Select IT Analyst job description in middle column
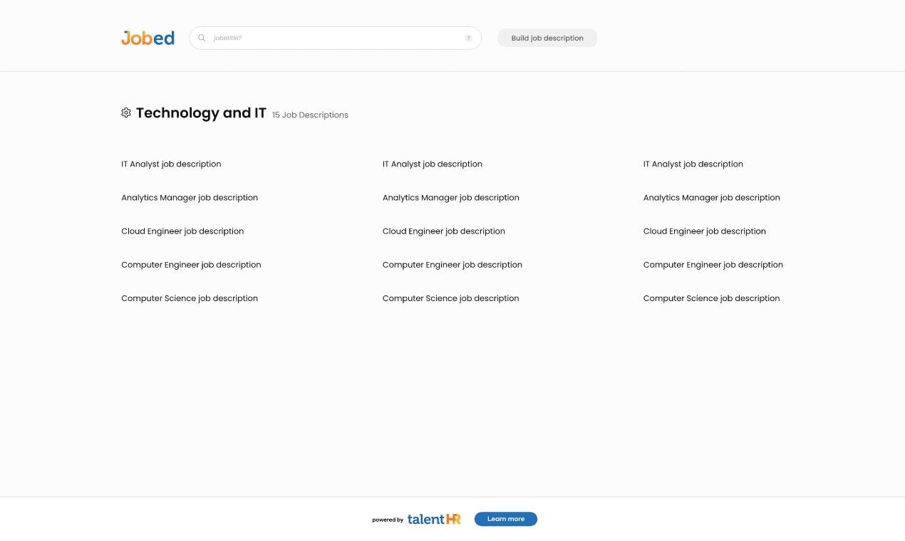Viewport: 905px width, 541px height. tap(432, 164)
